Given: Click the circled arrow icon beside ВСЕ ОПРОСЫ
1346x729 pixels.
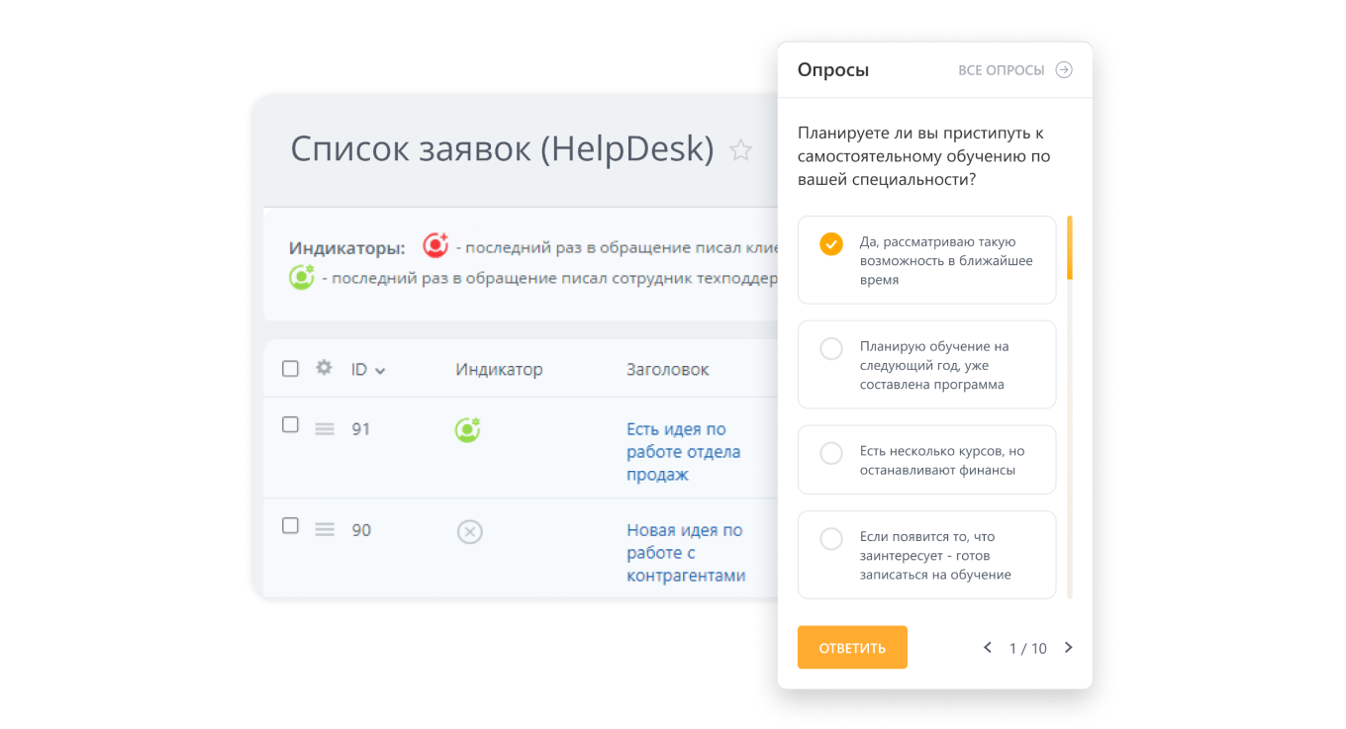Looking at the screenshot, I should pos(1064,70).
